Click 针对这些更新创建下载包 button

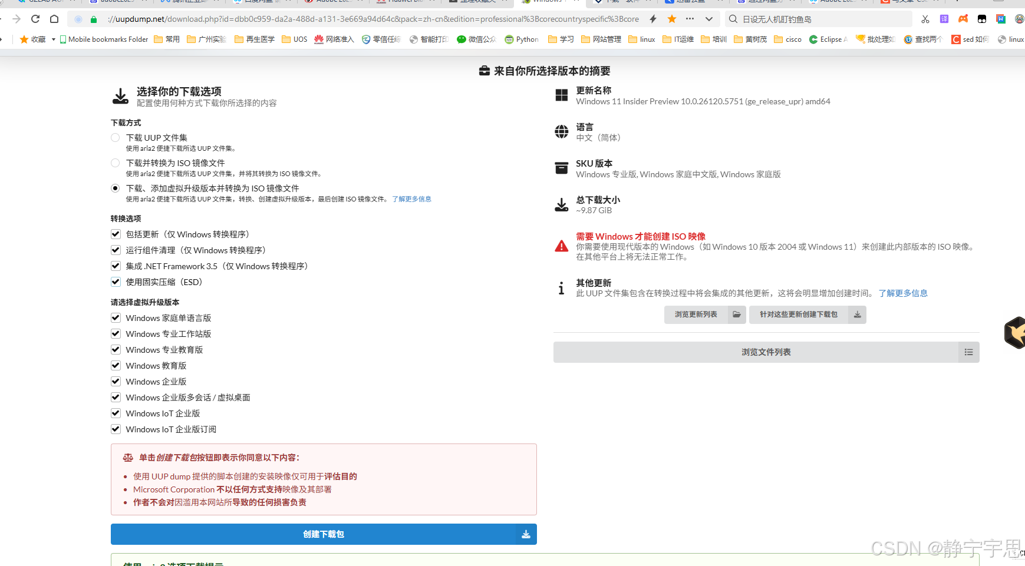(x=808, y=315)
